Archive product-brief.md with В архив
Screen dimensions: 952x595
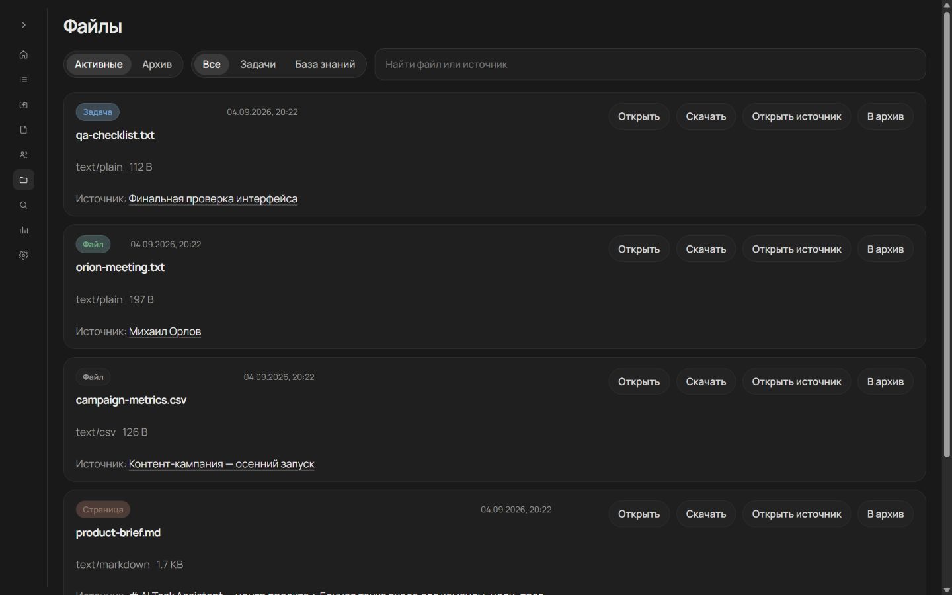point(885,514)
